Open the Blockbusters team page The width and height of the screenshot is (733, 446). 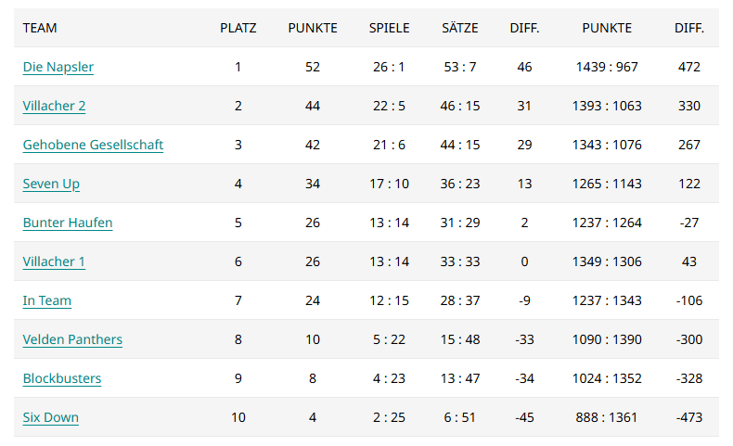pyautogui.click(x=62, y=378)
